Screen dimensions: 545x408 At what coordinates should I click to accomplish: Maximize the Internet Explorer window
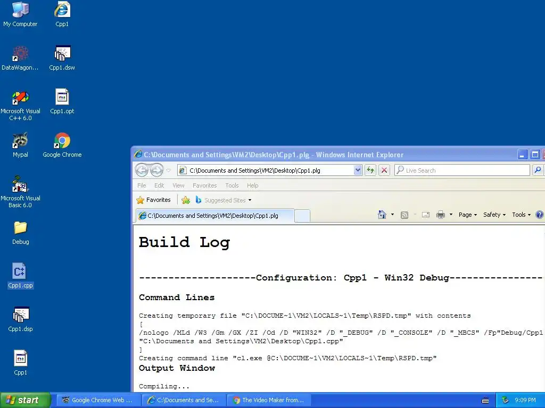pyautogui.click(x=535, y=155)
